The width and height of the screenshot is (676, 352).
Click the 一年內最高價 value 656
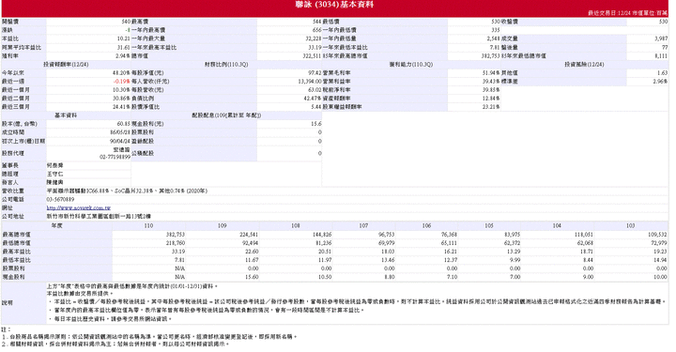pos(317,30)
